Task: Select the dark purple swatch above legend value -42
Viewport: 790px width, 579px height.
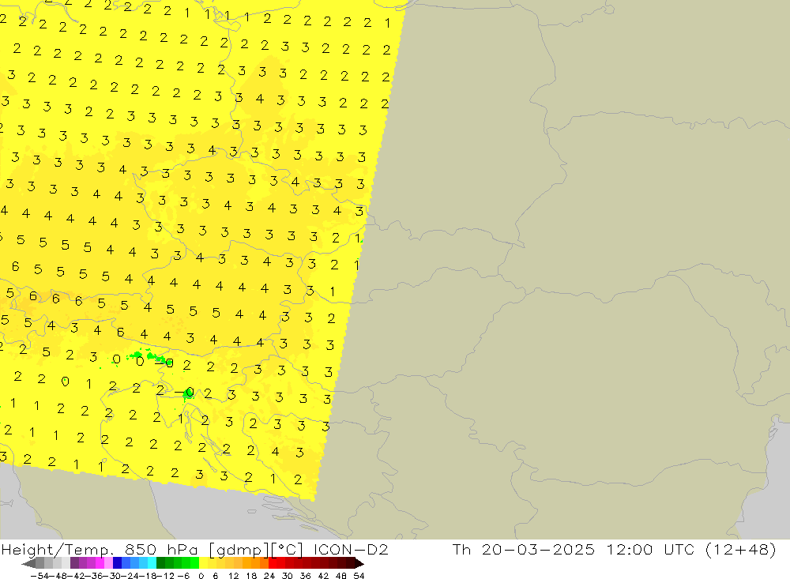Action: tap(74, 563)
